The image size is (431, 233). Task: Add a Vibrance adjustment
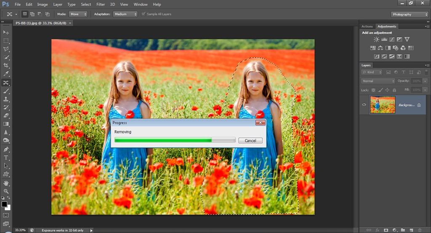coord(407,39)
